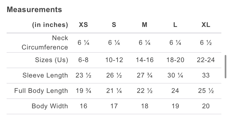Click the Measurements heading
Viewport: 228px width, 119px height.
point(34,10)
